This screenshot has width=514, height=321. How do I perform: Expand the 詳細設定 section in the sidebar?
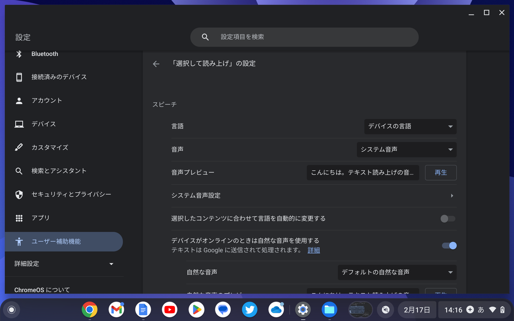(x=64, y=264)
